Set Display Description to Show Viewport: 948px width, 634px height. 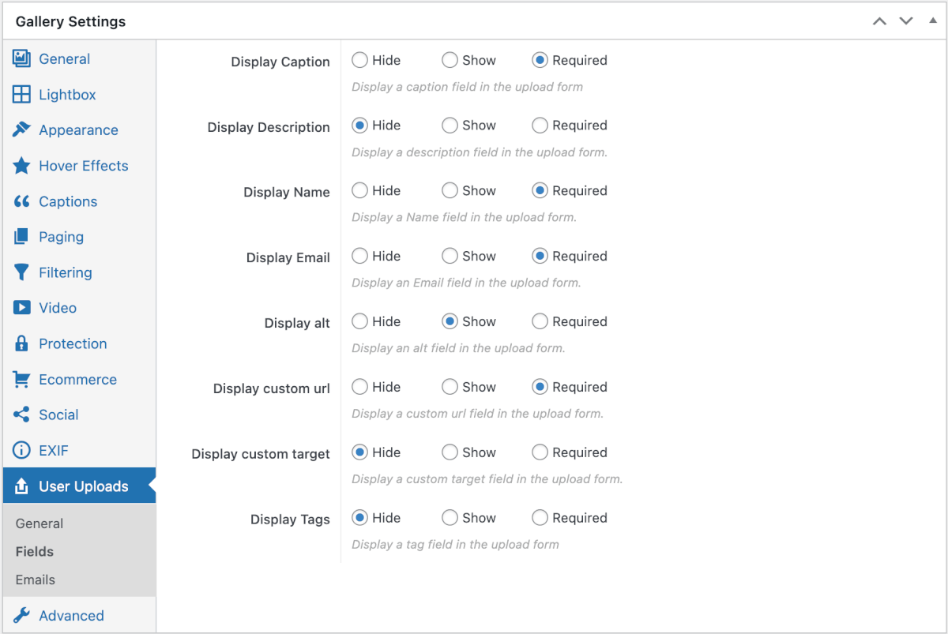(x=450, y=126)
